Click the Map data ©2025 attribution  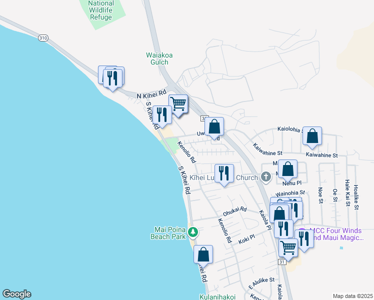click(352, 296)
